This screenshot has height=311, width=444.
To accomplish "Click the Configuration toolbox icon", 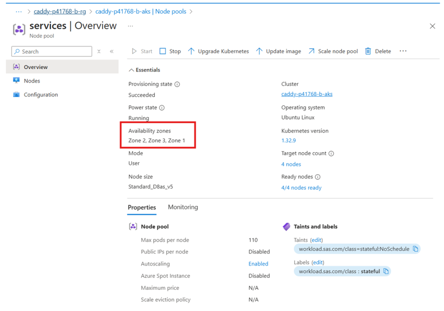I will [x=16, y=95].
